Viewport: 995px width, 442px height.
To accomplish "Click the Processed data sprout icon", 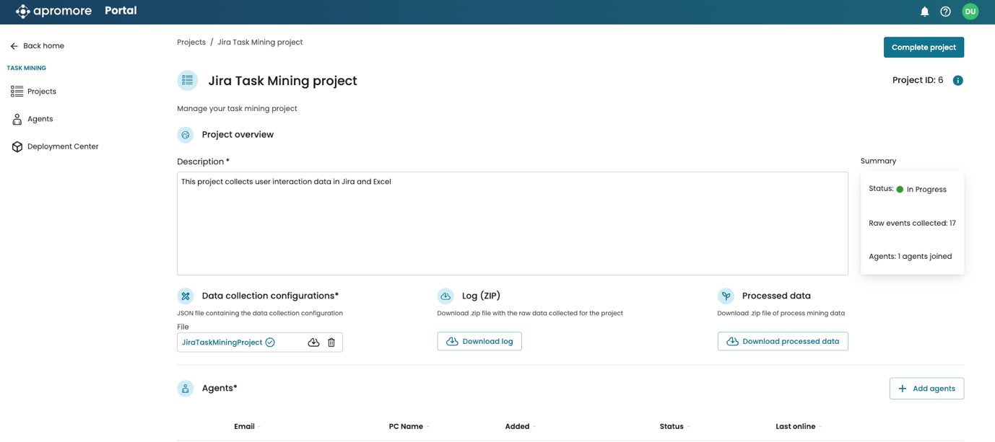I will [726, 296].
